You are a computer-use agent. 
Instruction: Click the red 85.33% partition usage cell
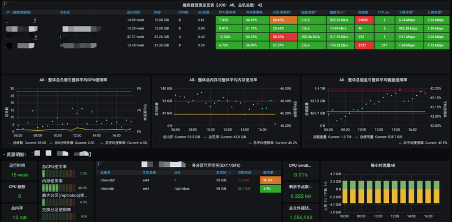283,37
